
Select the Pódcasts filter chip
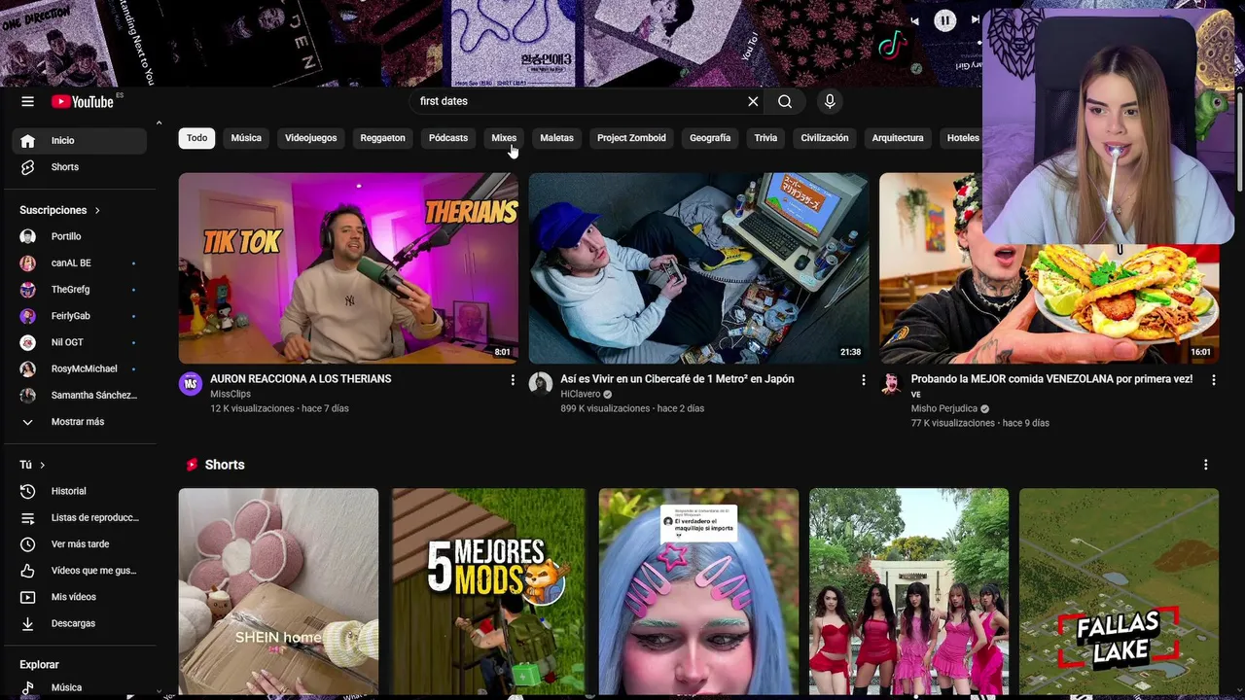[x=448, y=138]
